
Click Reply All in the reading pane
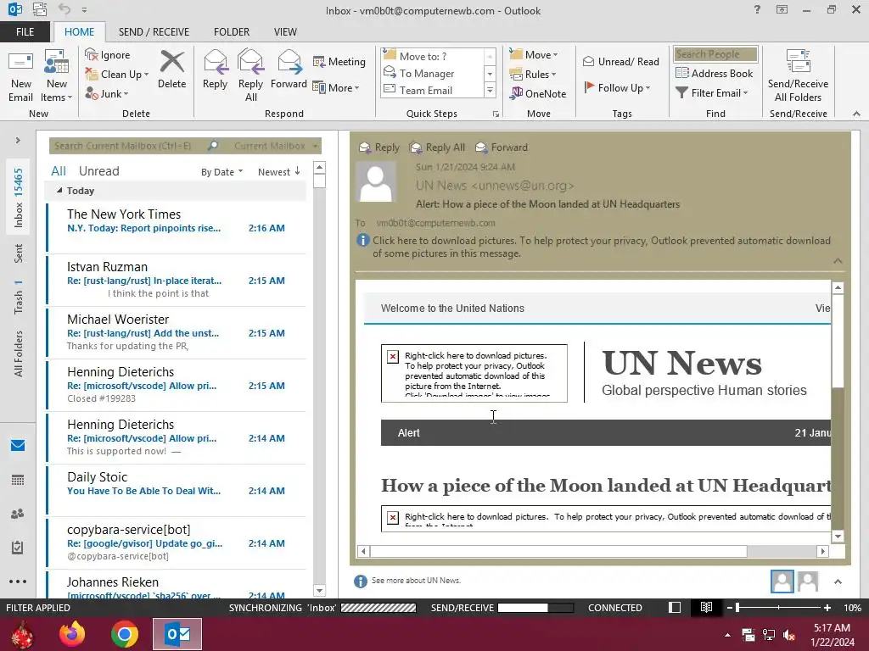point(437,147)
